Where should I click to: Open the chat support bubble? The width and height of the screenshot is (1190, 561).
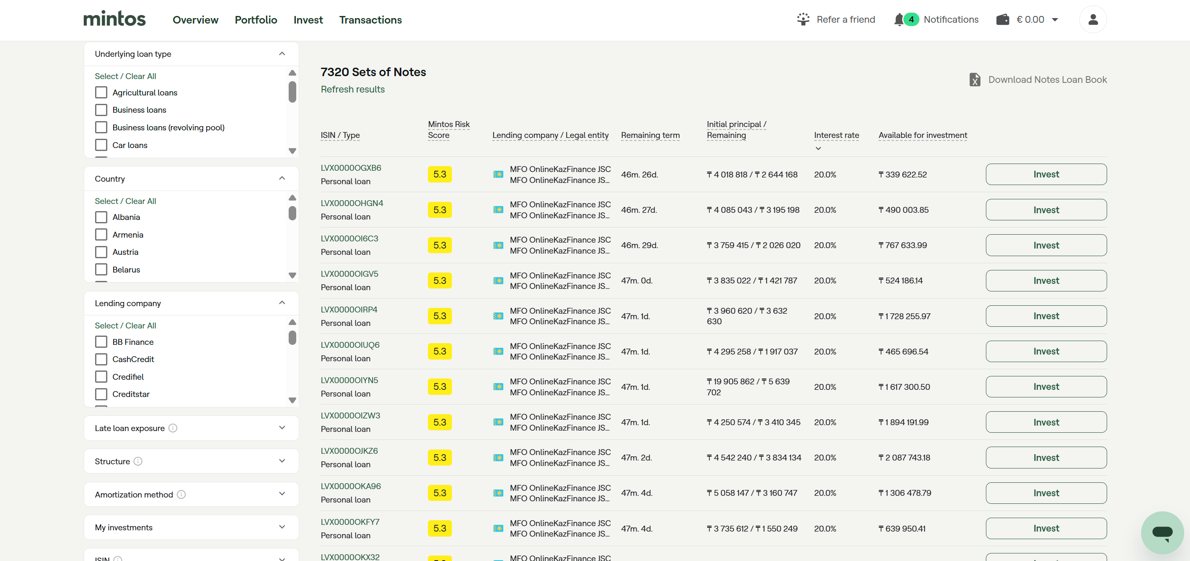tap(1162, 532)
